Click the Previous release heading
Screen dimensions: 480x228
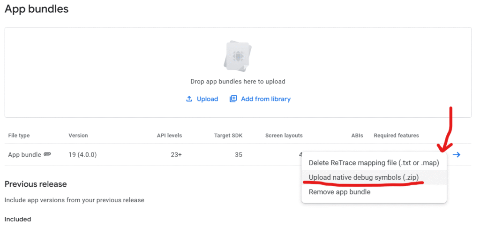coord(36,184)
